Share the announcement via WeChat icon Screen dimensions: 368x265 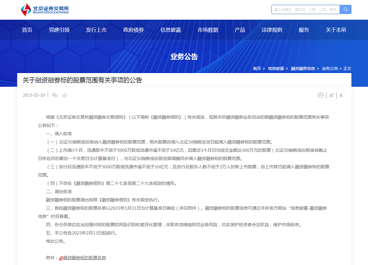(x=55, y=95)
